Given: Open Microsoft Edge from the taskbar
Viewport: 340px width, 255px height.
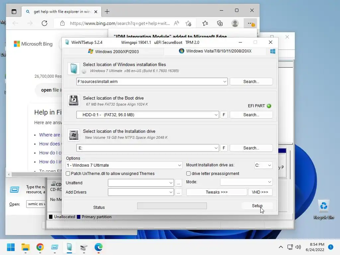Looking at the screenshot, I should [x=98, y=247].
